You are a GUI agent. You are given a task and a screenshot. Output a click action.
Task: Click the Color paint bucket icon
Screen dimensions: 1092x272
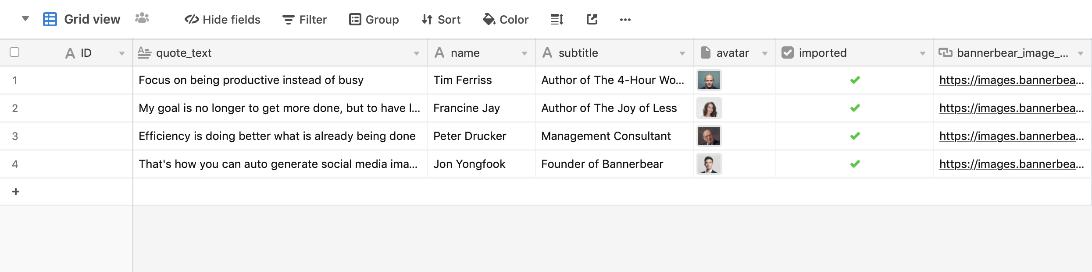point(489,19)
